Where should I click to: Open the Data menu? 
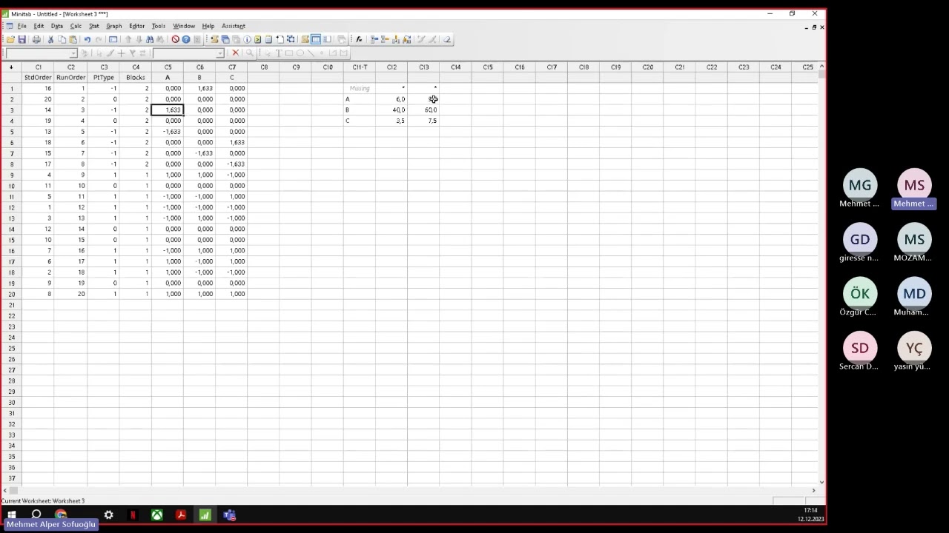[x=56, y=26]
